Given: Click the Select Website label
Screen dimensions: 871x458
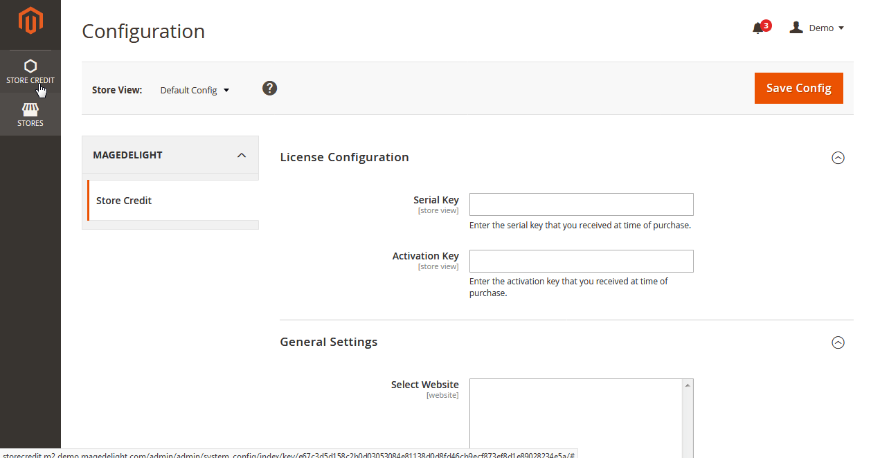Looking at the screenshot, I should (x=425, y=385).
